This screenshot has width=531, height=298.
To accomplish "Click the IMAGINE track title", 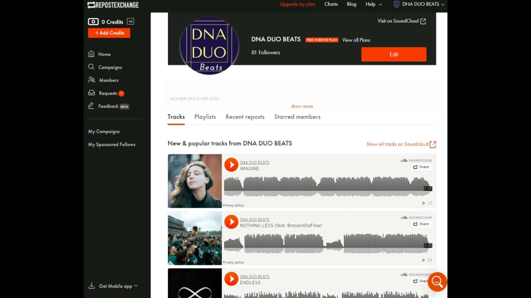I will coord(249,168).
